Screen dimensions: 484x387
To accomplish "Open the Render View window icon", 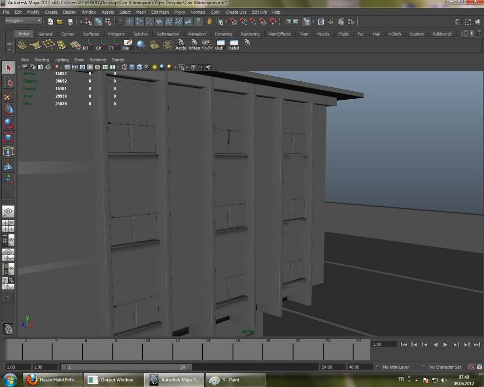I will (x=321, y=21).
